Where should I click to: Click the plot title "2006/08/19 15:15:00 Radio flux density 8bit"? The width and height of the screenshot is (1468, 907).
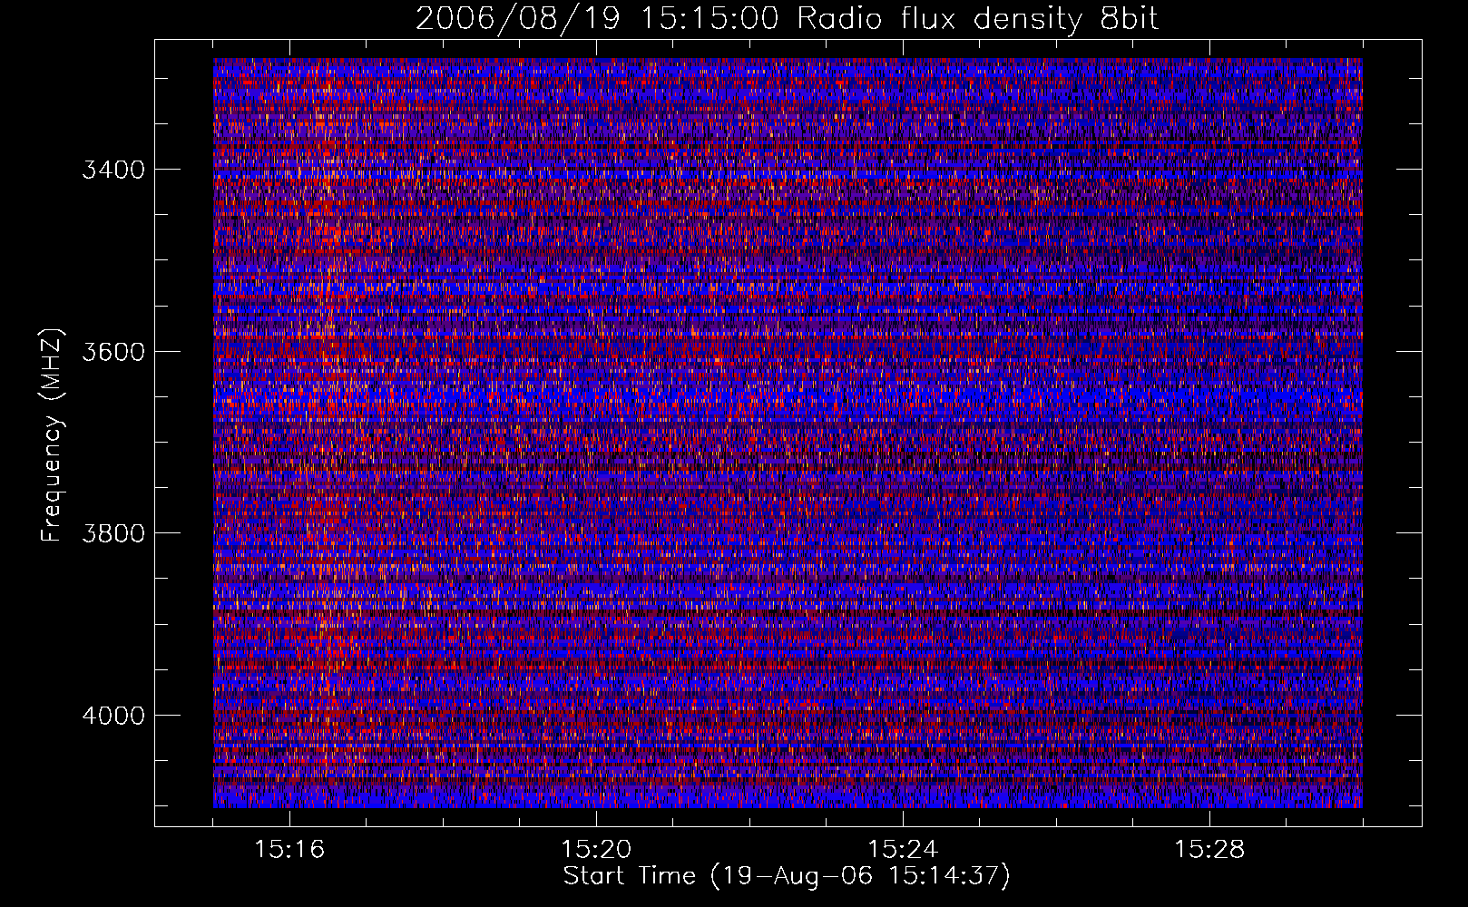point(788,19)
